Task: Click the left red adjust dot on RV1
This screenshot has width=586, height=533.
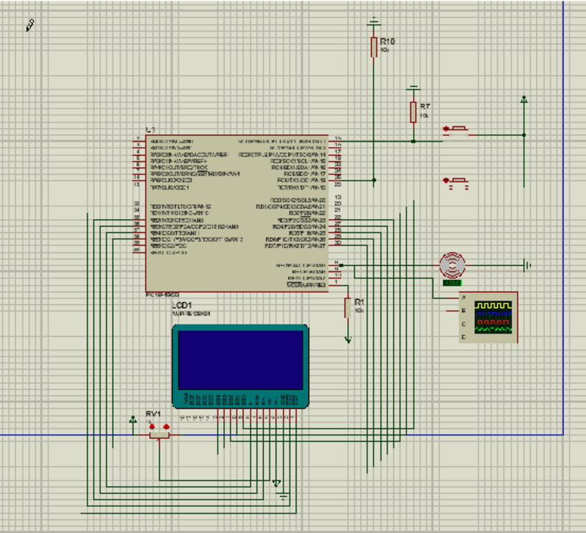Action: [151, 427]
